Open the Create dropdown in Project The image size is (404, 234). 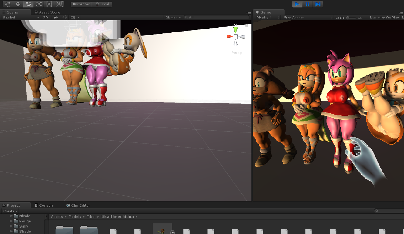pos(10,211)
